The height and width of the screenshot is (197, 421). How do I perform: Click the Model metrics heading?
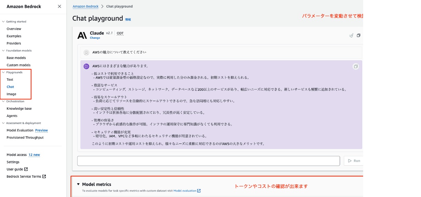[x=96, y=184]
